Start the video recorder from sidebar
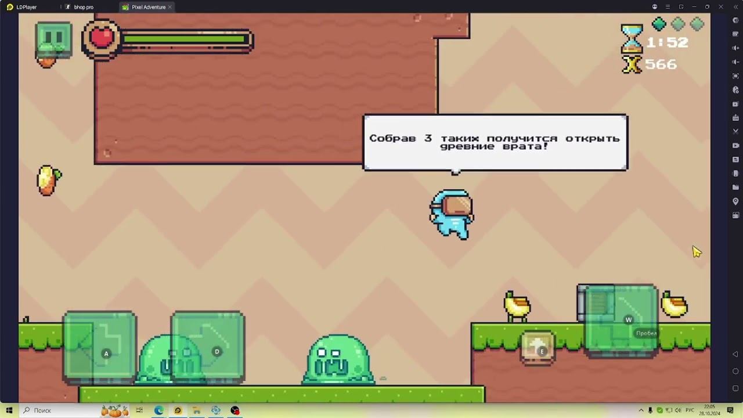743x418 pixels. coord(735,146)
